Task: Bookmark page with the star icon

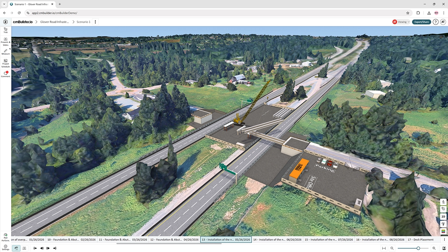Action: [x=408, y=13]
